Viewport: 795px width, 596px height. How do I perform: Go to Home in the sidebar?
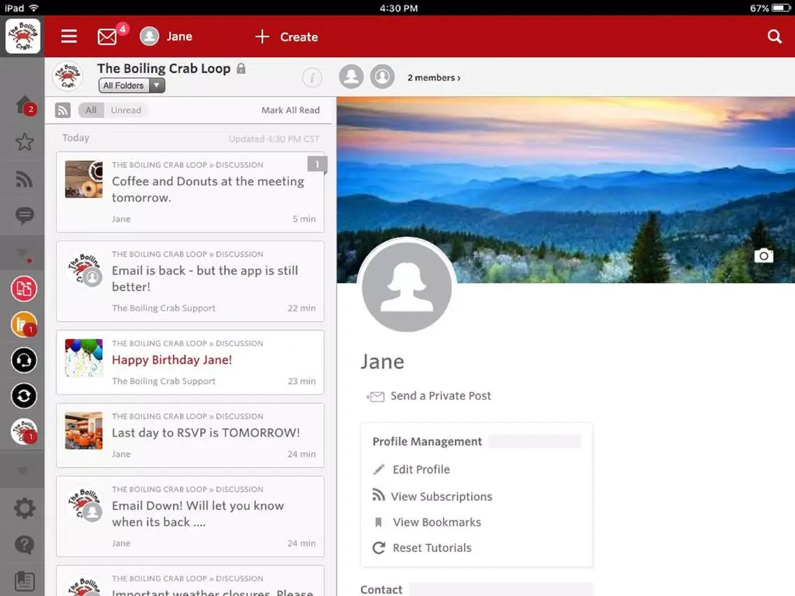24,105
